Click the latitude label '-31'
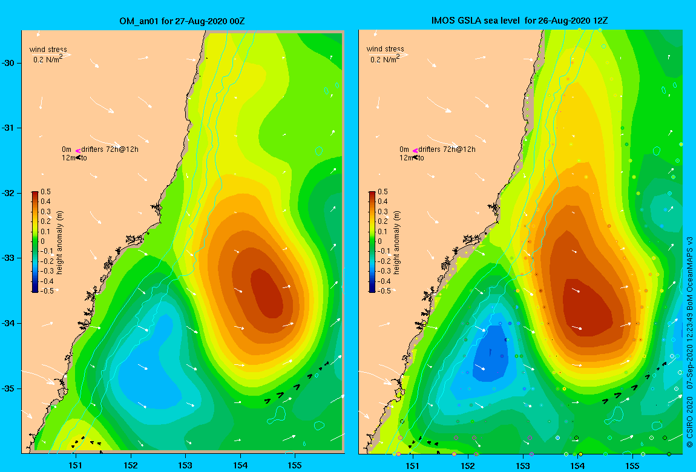The image size is (696, 472). point(8,128)
